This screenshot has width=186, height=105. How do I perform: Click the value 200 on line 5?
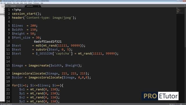click(33, 26)
